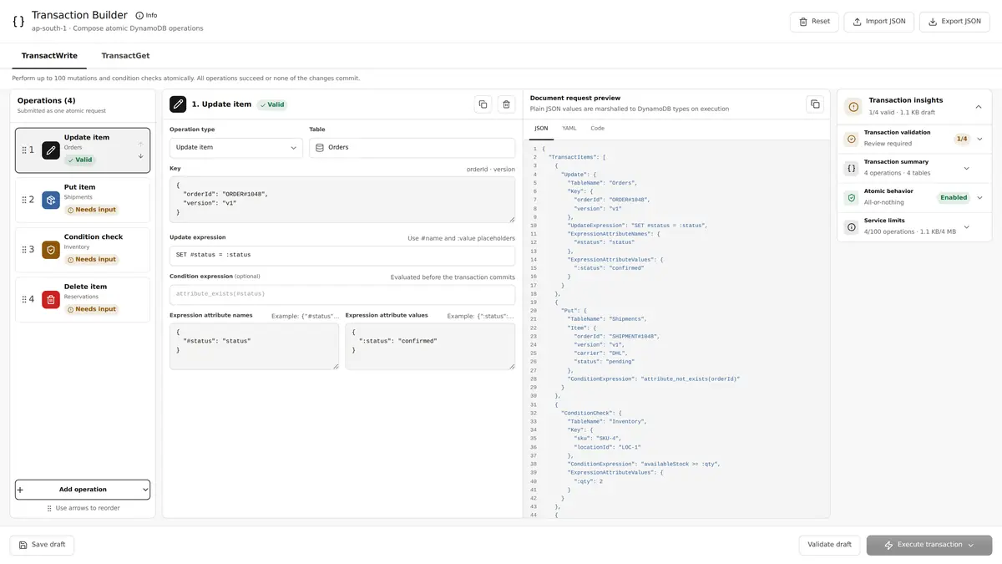
Task: Expand the Transaction validation section
Action: pos(979,140)
